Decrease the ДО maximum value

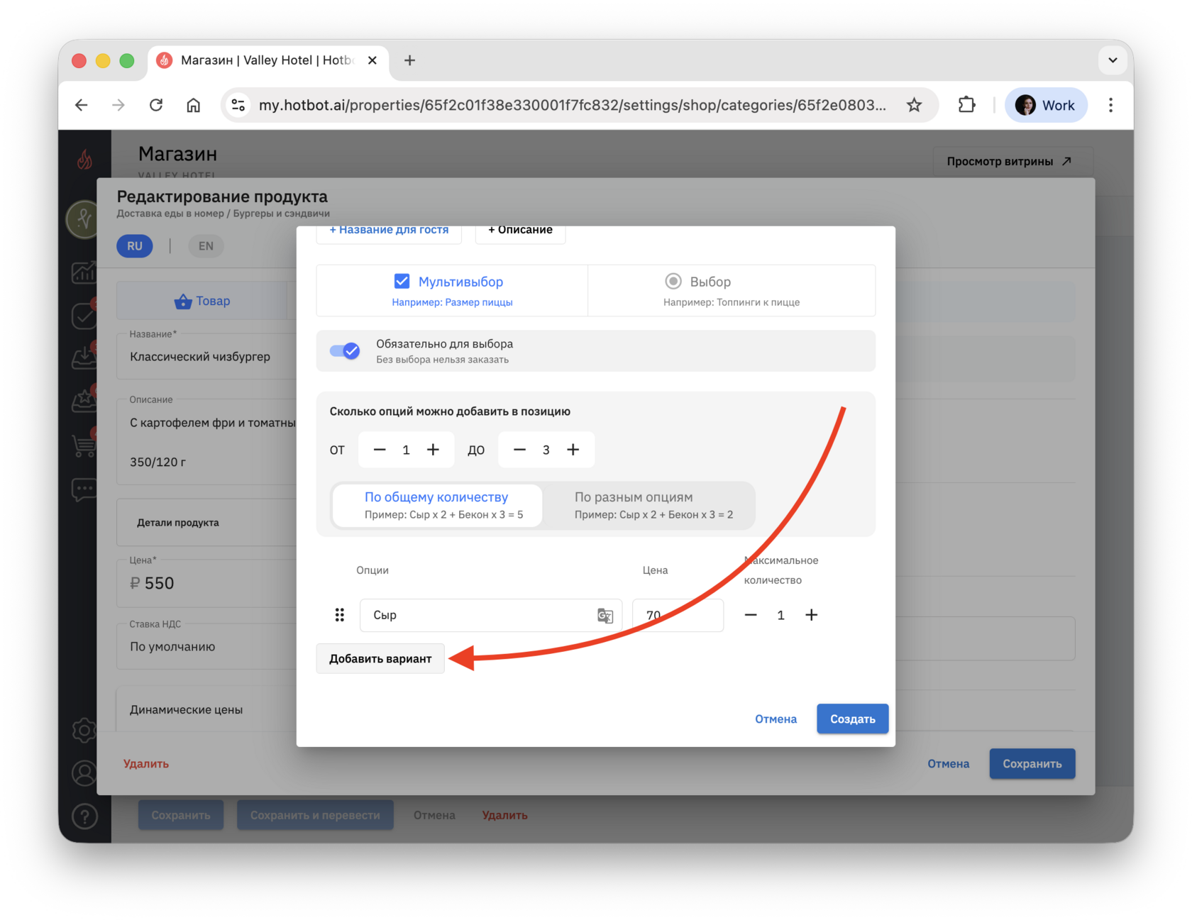pyautogui.click(x=519, y=450)
